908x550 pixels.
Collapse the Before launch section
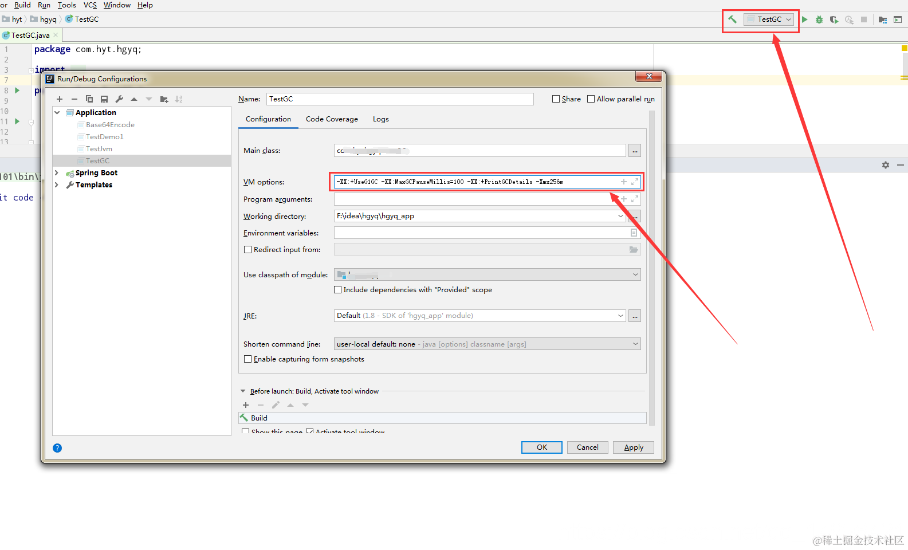coord(243,391)
